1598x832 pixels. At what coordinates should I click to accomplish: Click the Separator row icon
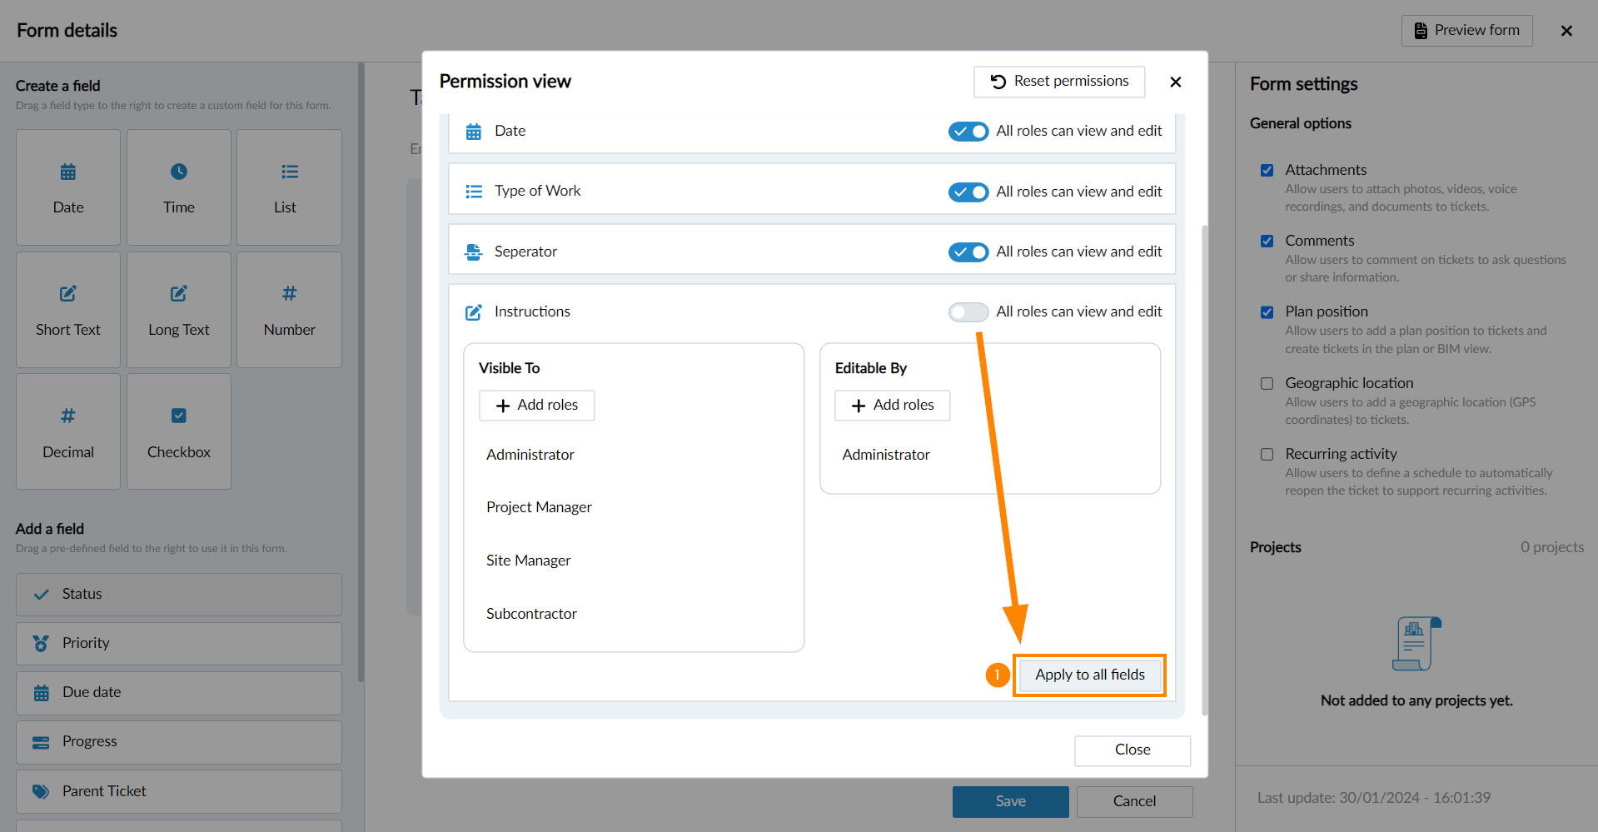pos(474,252)
